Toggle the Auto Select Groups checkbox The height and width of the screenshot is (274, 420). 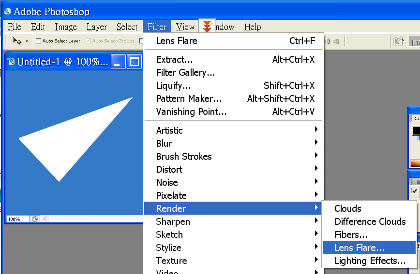[x=88, y=41]
